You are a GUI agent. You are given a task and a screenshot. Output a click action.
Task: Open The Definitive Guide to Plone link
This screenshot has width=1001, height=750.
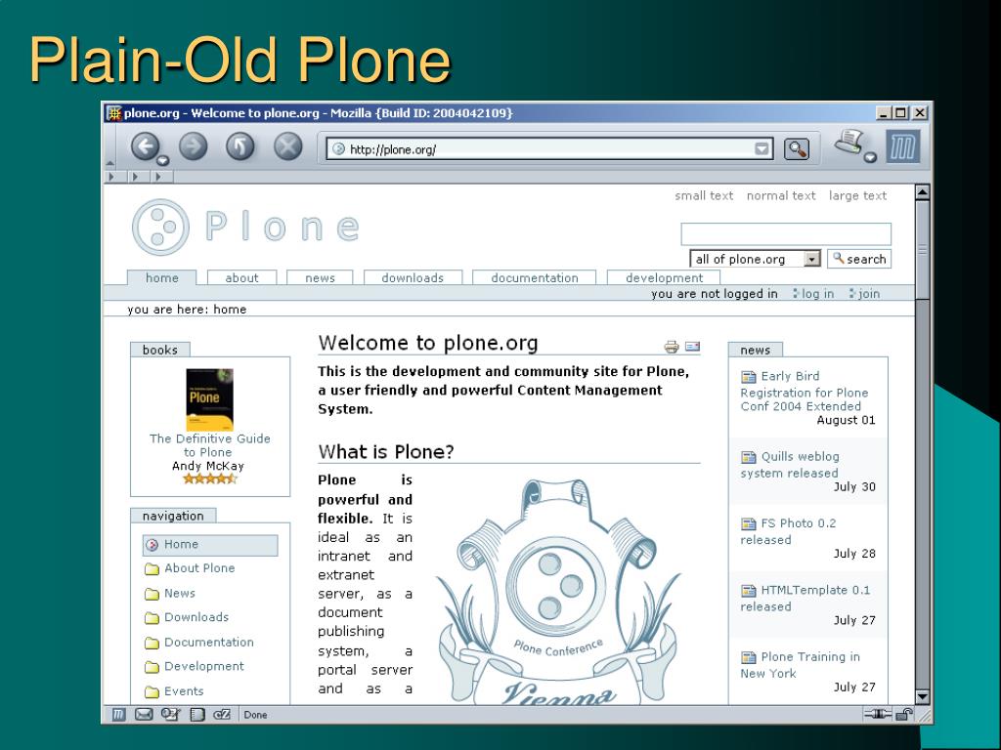tap(209, 445)
